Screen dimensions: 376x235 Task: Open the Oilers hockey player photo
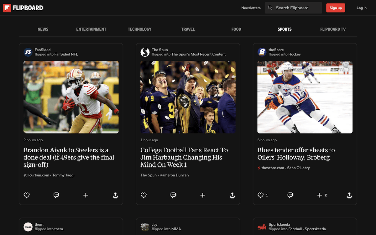pos(305,97)
